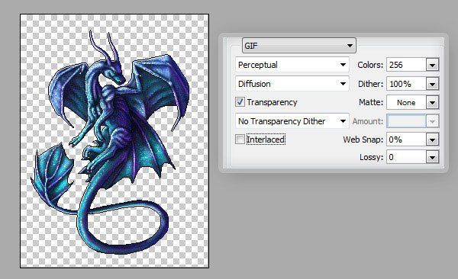Image resolution: width=458 pixels, height=279 pixels.
Task: Click the Dither field showing 100%
Action: 406,84
